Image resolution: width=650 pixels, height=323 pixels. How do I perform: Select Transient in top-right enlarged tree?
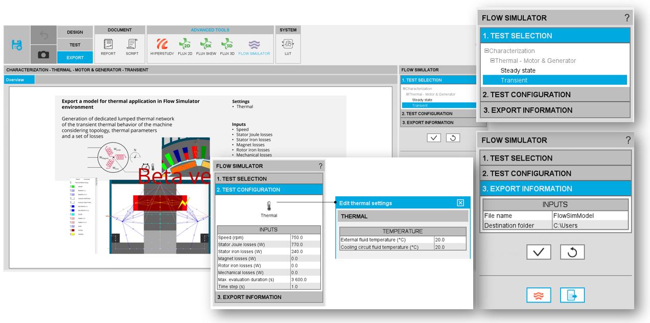click(555, 80)
